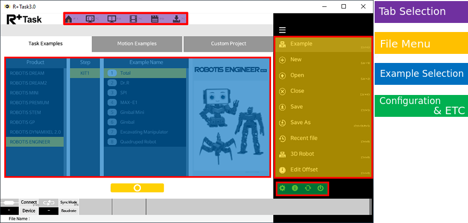Select the KIT1 step
Screen dimensions: 468x223
85,73
